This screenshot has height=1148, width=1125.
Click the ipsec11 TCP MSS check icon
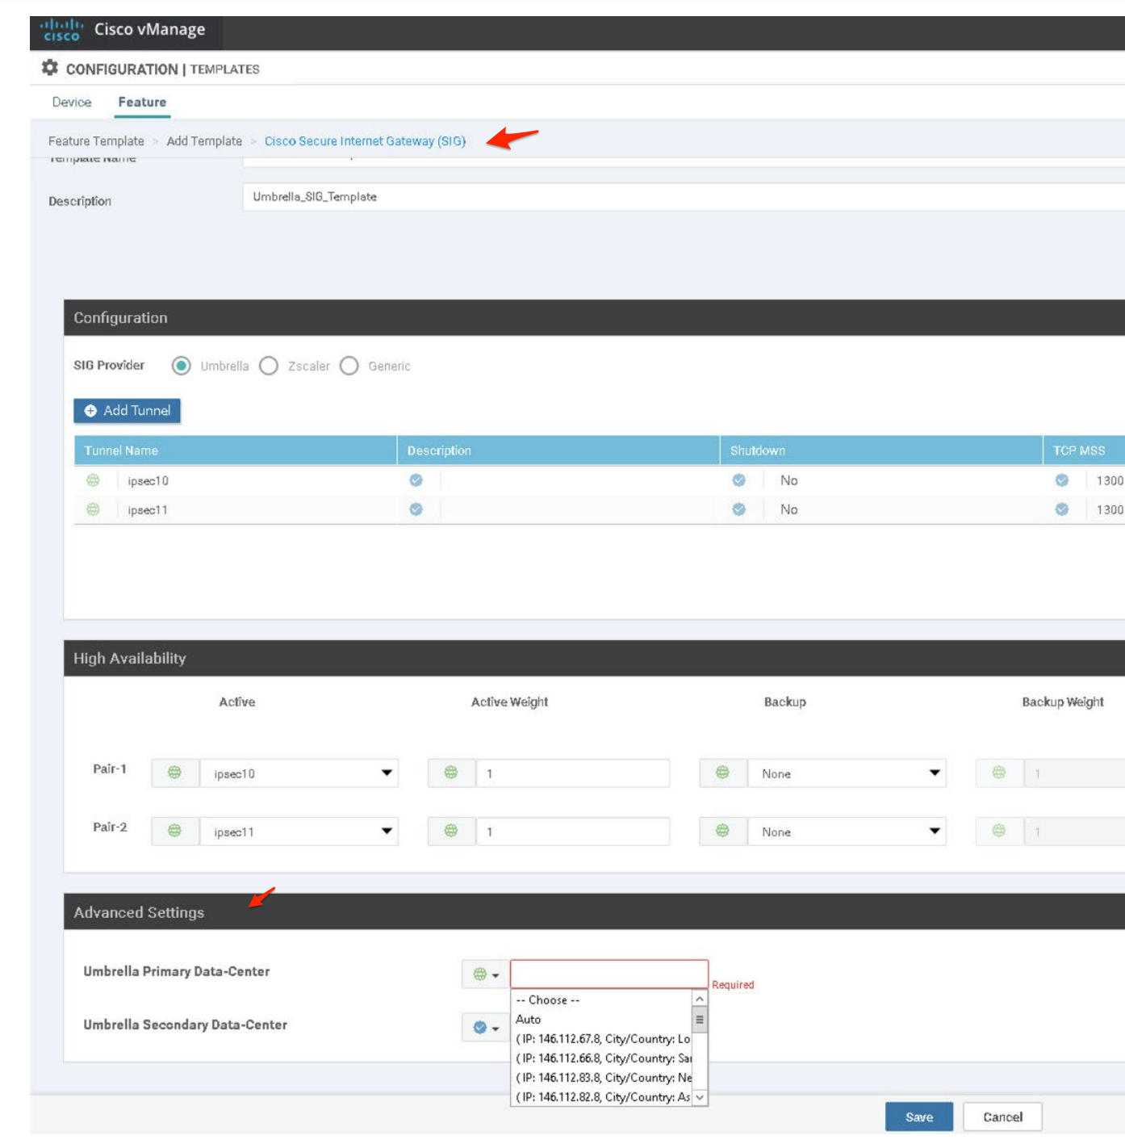tap(1062, 509)
